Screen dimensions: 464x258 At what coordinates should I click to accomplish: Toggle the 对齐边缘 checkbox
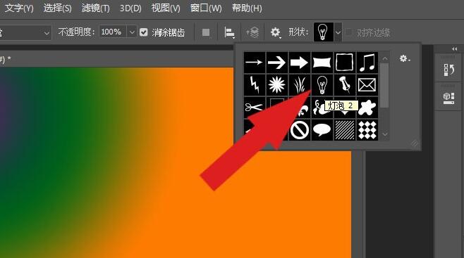[x=349, y=32]
